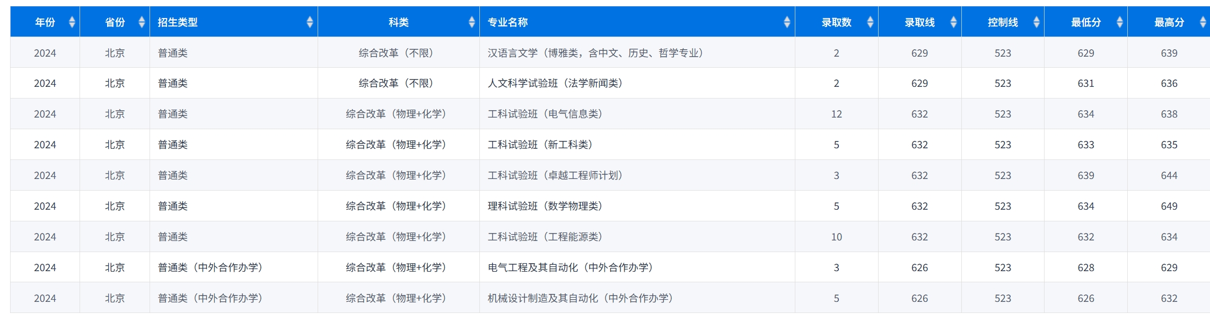Click sort arrows in 最低分 column header
Viewport: 1210px width, 322px height.
tap(1119, 22)
